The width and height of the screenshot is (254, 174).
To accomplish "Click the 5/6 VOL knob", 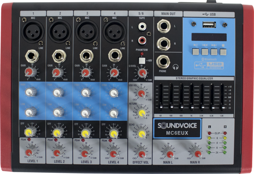I will pos(143,73).
